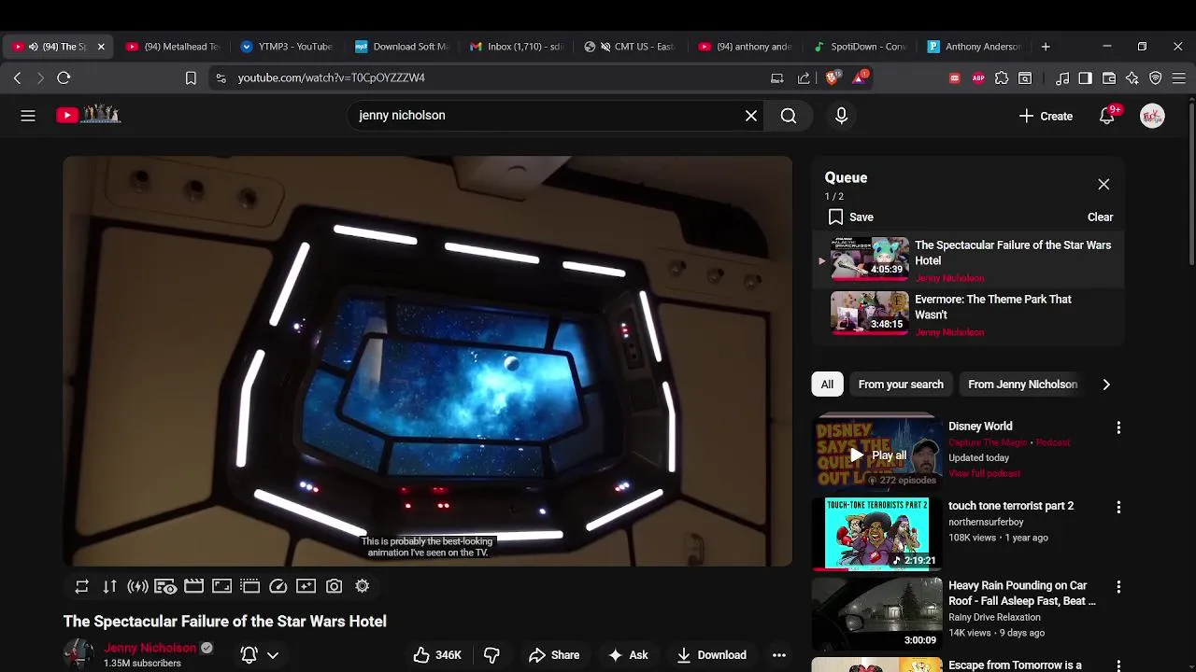
Task: Click the Download button
Action: point(712,655)
